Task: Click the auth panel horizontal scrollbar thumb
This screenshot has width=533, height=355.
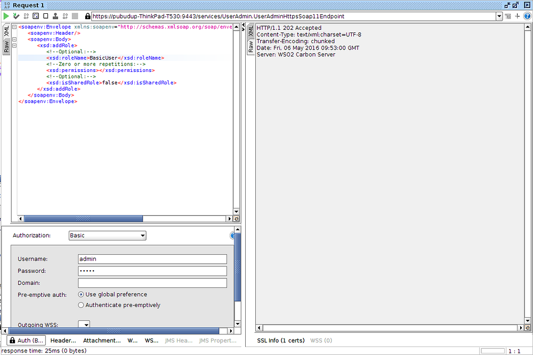Action: coord(114,331)
